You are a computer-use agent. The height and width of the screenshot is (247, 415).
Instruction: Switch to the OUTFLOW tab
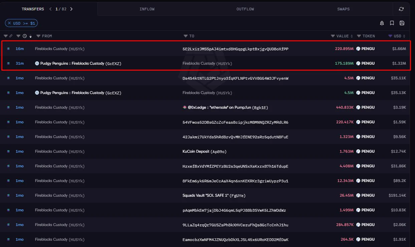[245, 9]
